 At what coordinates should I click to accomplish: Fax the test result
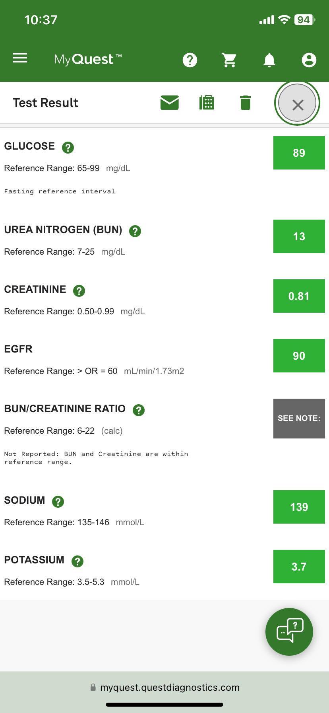click(207, 103)
